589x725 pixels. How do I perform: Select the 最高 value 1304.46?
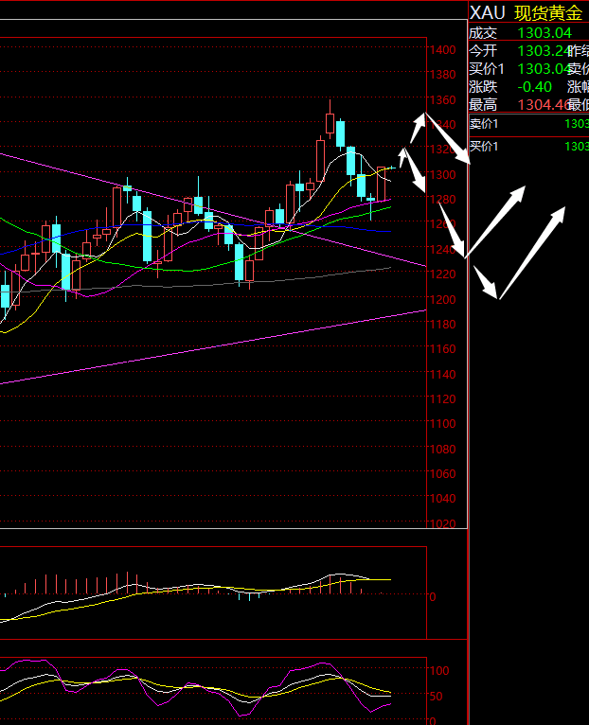(x=544, y=105)
